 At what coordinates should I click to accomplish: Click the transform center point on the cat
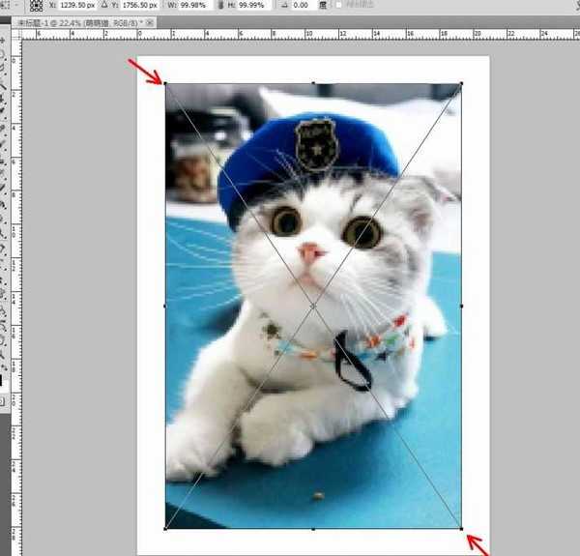click(x=313, y=306)
